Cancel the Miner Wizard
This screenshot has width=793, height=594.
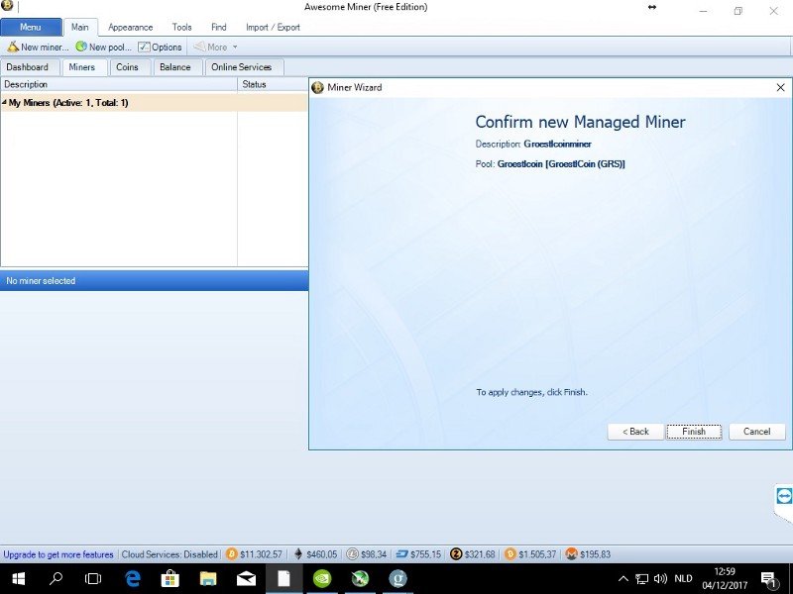coord(757,432)
